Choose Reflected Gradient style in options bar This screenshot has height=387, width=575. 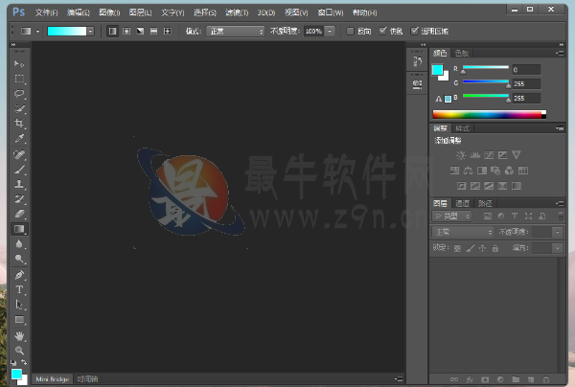pos(153,32)
